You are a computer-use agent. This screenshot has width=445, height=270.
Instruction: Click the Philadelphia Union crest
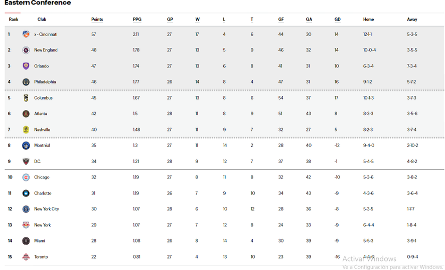pos(26,82)
